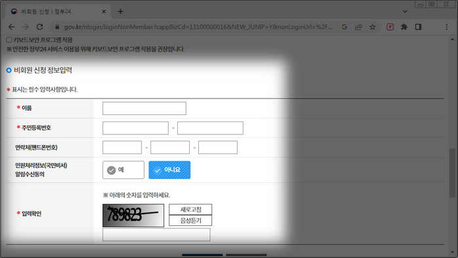Enable 키보드보안 프로그램 적용 checkbox
Viewport: 458px width, 258px height.
(x=9, y=40)
